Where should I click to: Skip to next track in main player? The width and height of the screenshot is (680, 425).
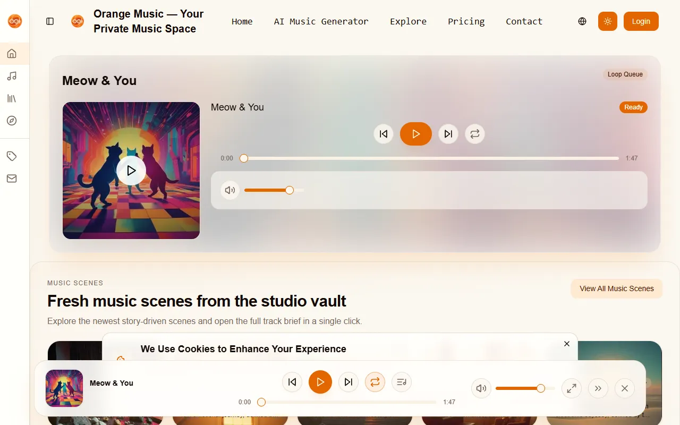coord(448,134)
